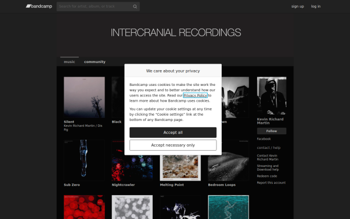Click the Kevin Richard Martin artist name
The width and height of the screenshot is (350, 219).
point(270,121)
